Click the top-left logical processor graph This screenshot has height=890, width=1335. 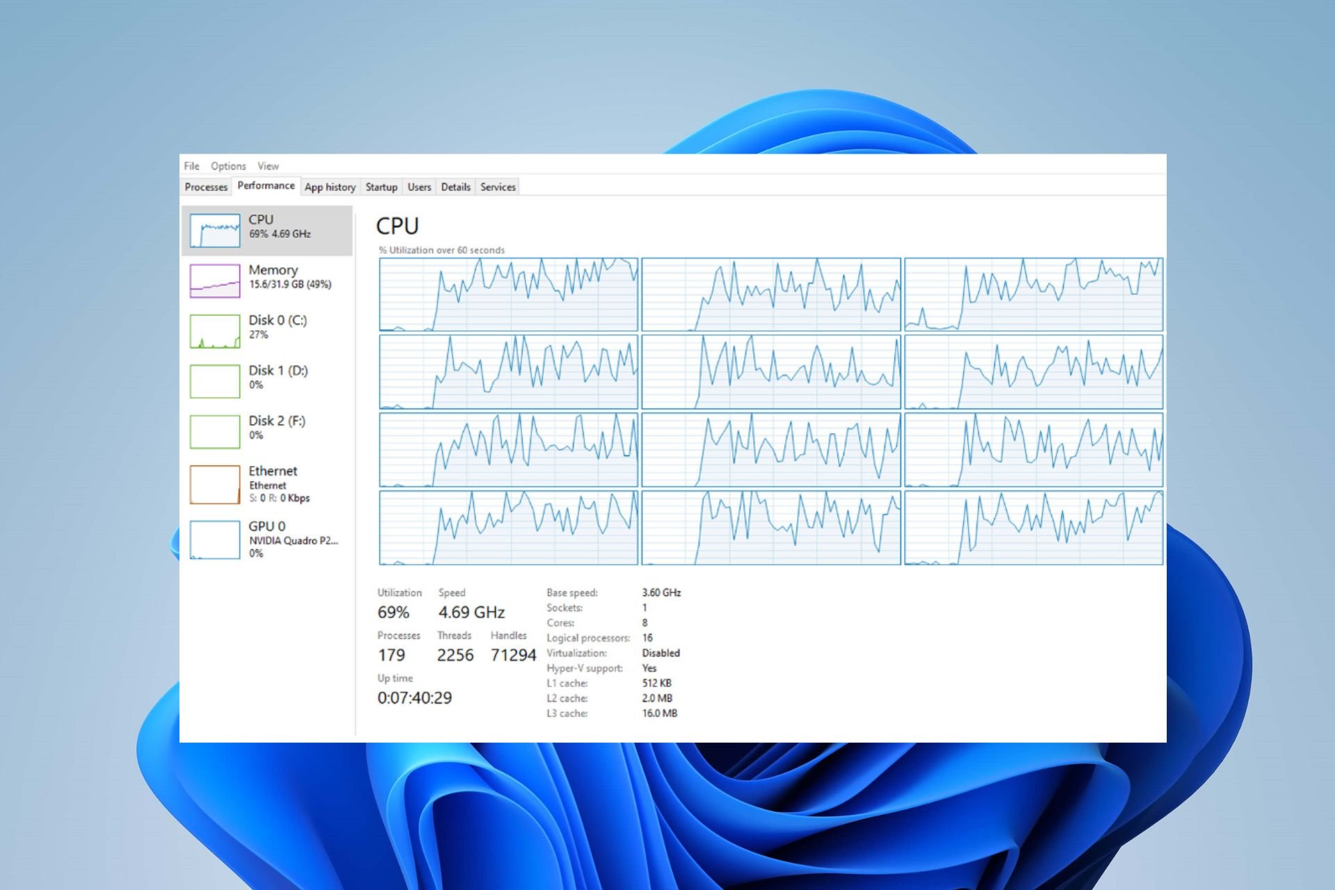tap(508, 293)
